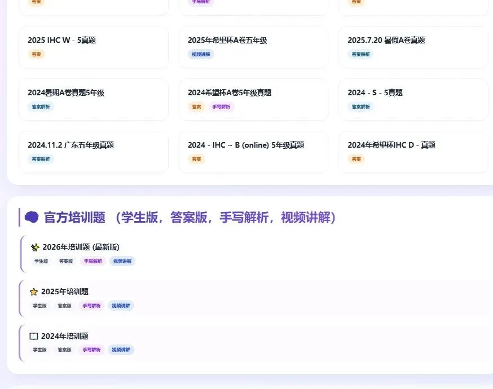493x389 pixels.
Task: Click 手写解析 tag under 2024希望杯A卷5年级真题
Action: point(221,107)
